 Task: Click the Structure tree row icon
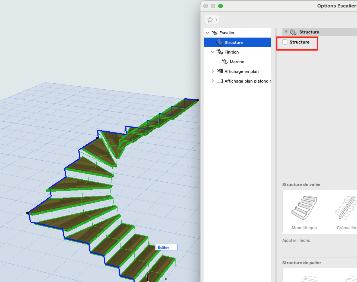(219, 42)
